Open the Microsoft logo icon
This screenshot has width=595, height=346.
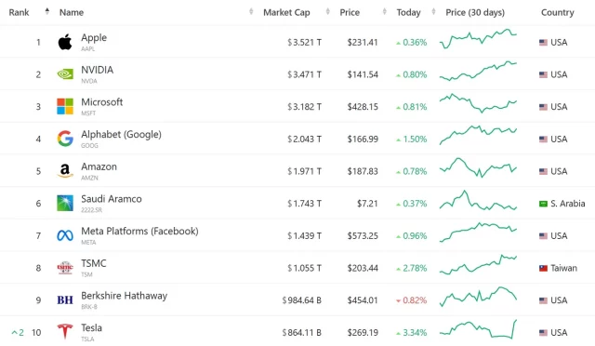pos(65,106)
